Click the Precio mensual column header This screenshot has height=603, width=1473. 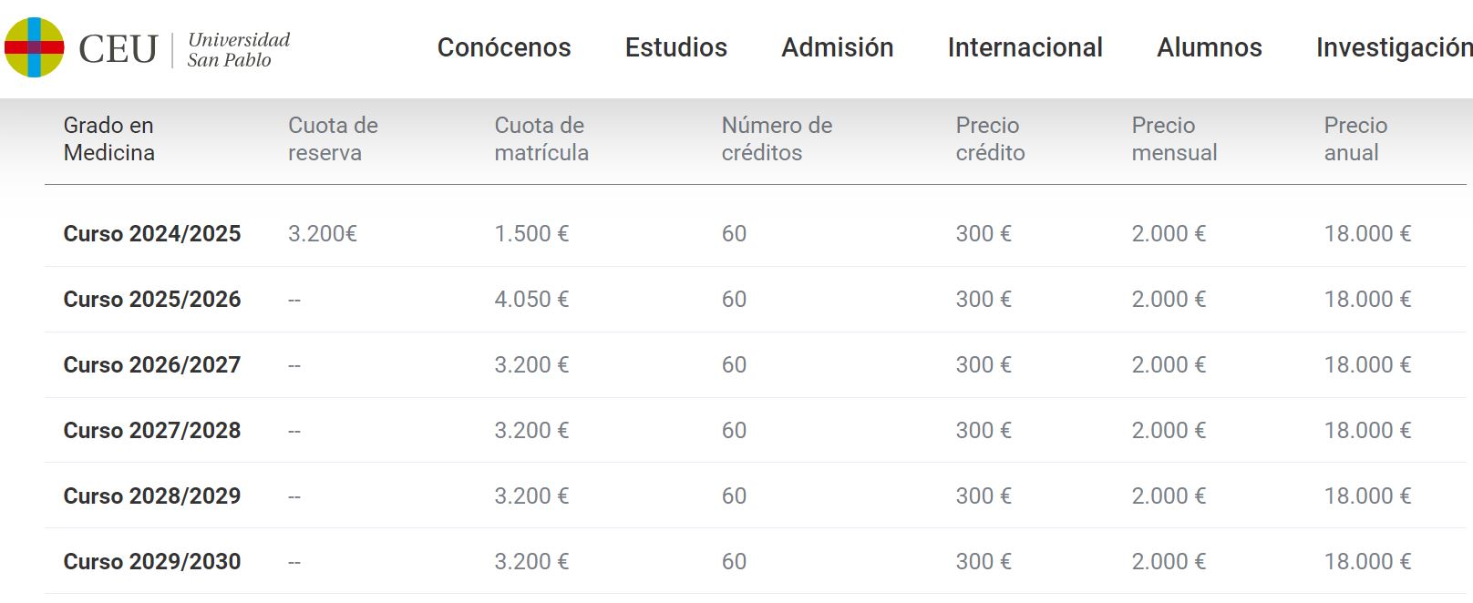(1174, 138)
